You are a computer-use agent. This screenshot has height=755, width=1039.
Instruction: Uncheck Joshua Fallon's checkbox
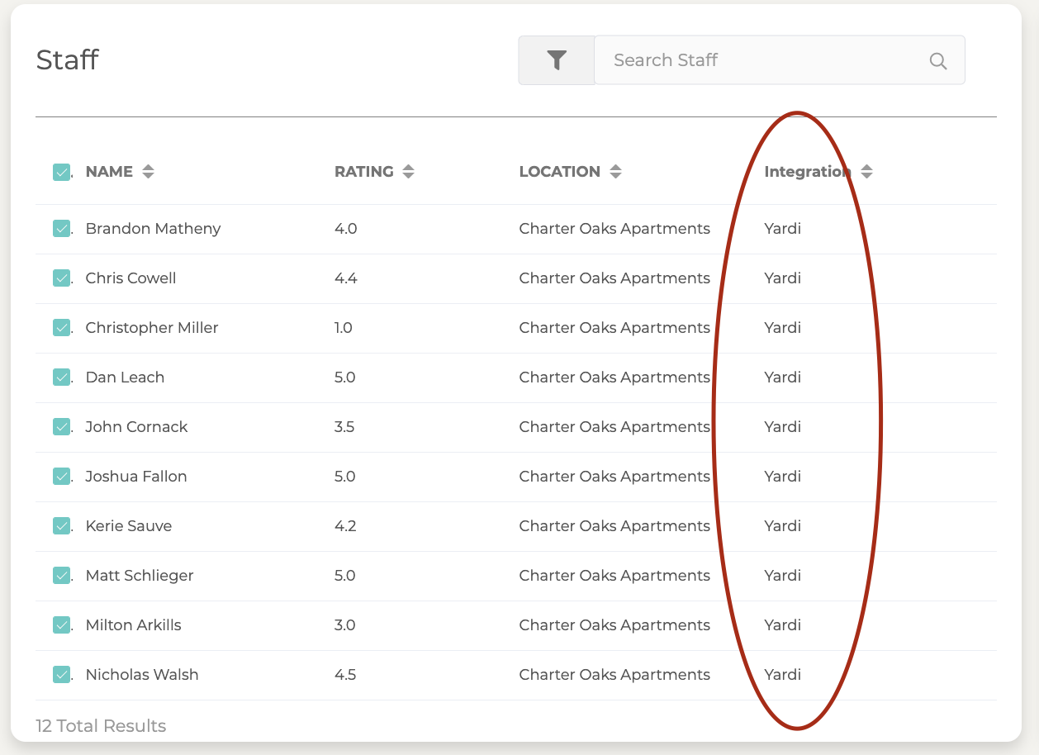[x=62, y=477]
